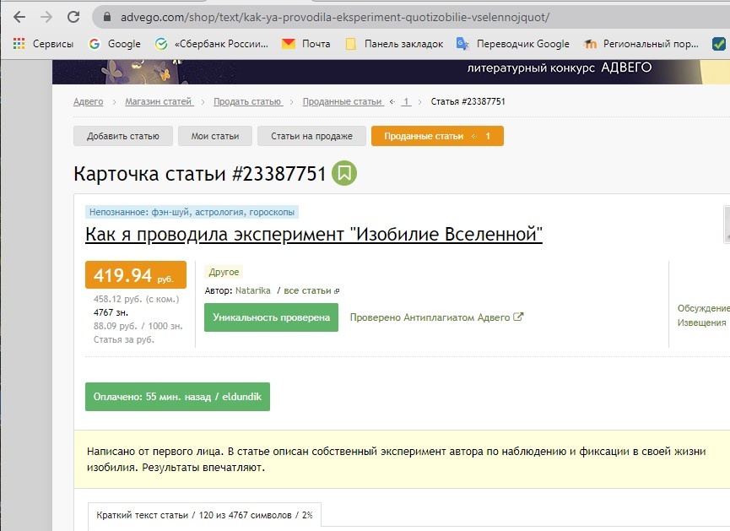Screen dimensions: 730x531
Task: Click the orange price badge 419.94 руб.
Action: (x=137, y=274)
